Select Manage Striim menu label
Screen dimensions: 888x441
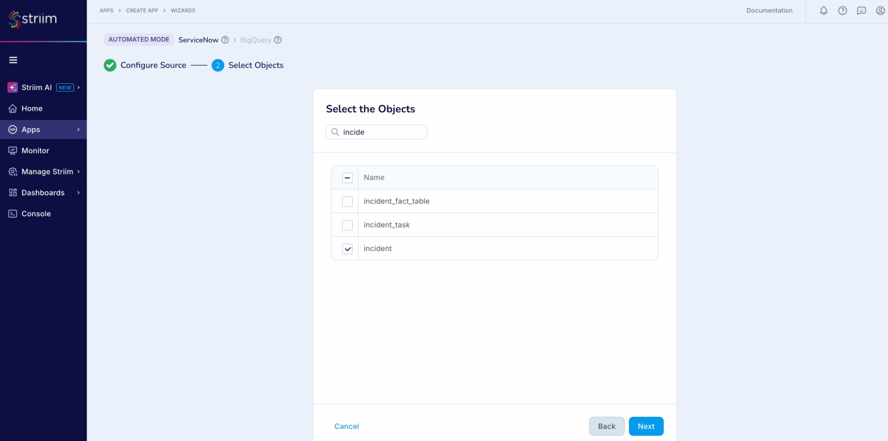[47, 172]
